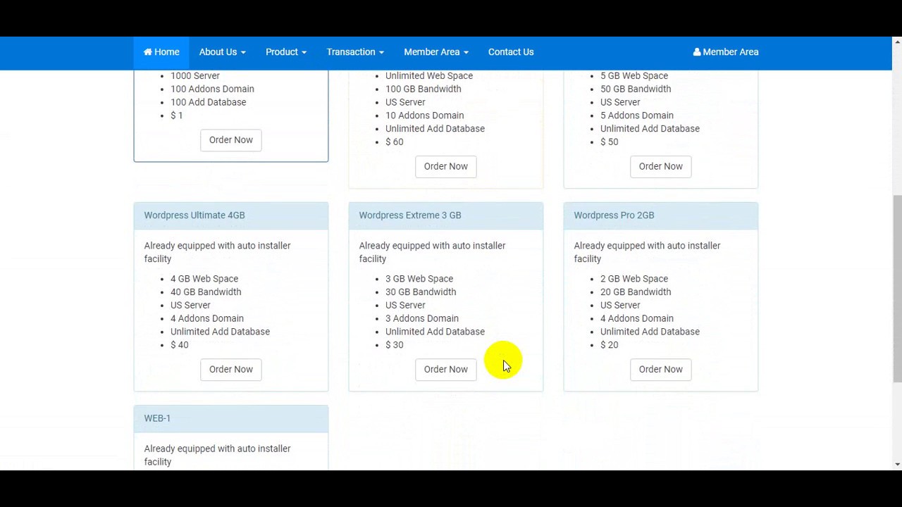Open the About Us dropdown menu
The height and width of the screenshot is (507, 902).
(222, 52)
